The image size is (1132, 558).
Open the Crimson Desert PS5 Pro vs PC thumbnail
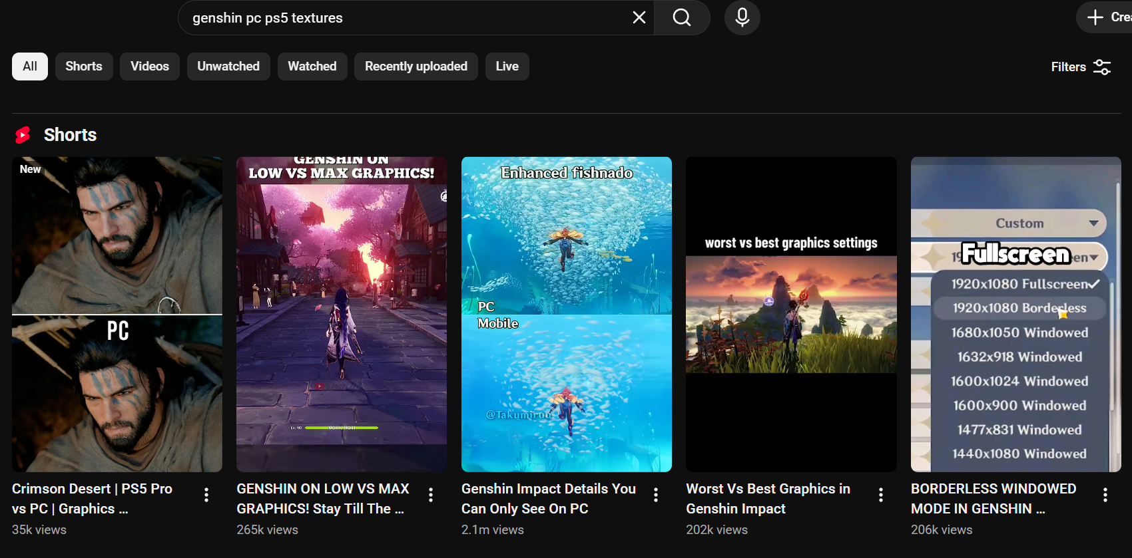coord(117,315)
